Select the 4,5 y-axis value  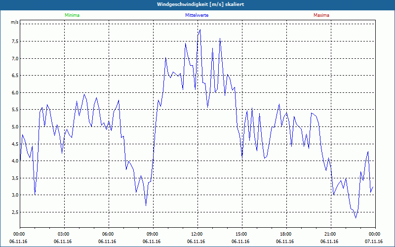(15, 144)
